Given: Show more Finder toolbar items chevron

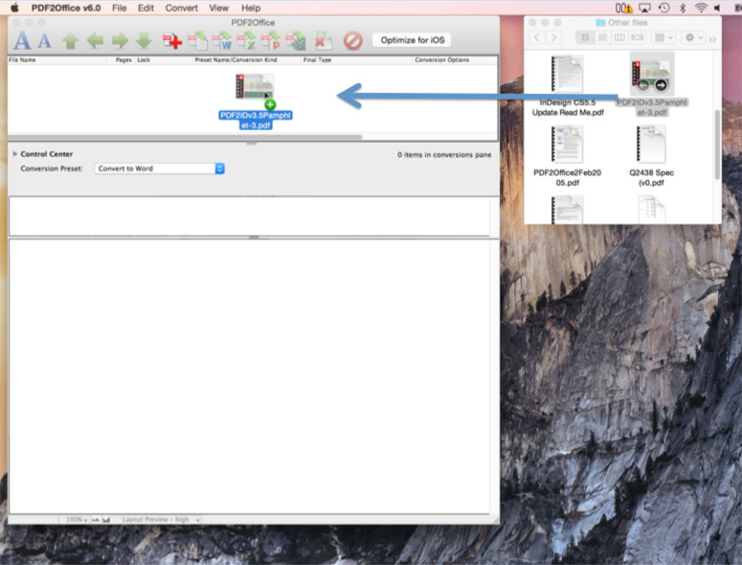Looking at the screenshot, I should pyautogui.click(x=712, y=39).
